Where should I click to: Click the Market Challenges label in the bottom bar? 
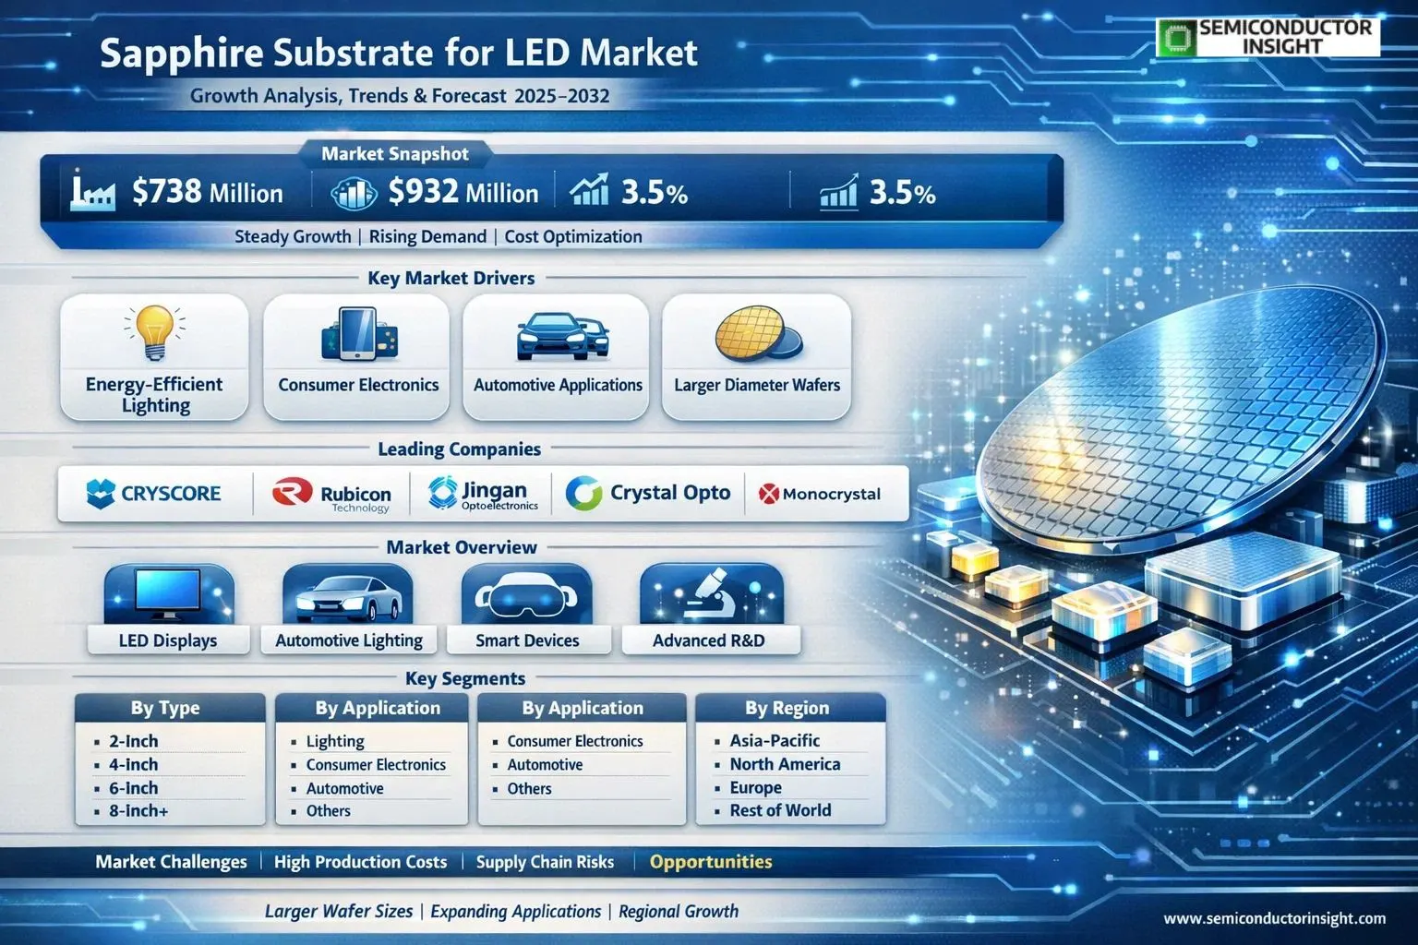tap(171, 862)
